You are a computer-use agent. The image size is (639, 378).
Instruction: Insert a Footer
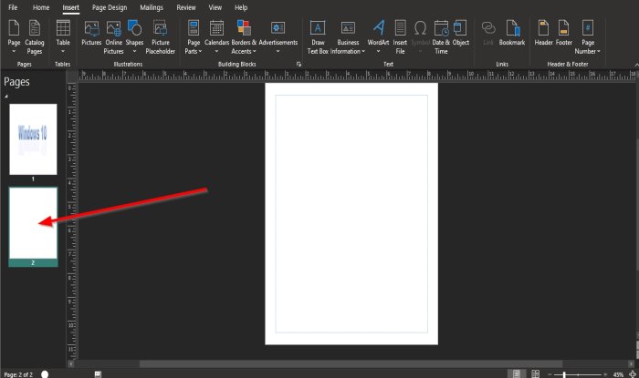(563, 34)
